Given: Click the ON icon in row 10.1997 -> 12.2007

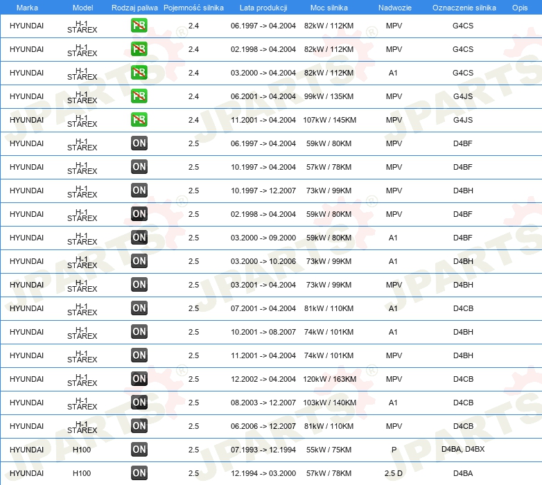Looking at the screenshot, I should coord(139,190).
